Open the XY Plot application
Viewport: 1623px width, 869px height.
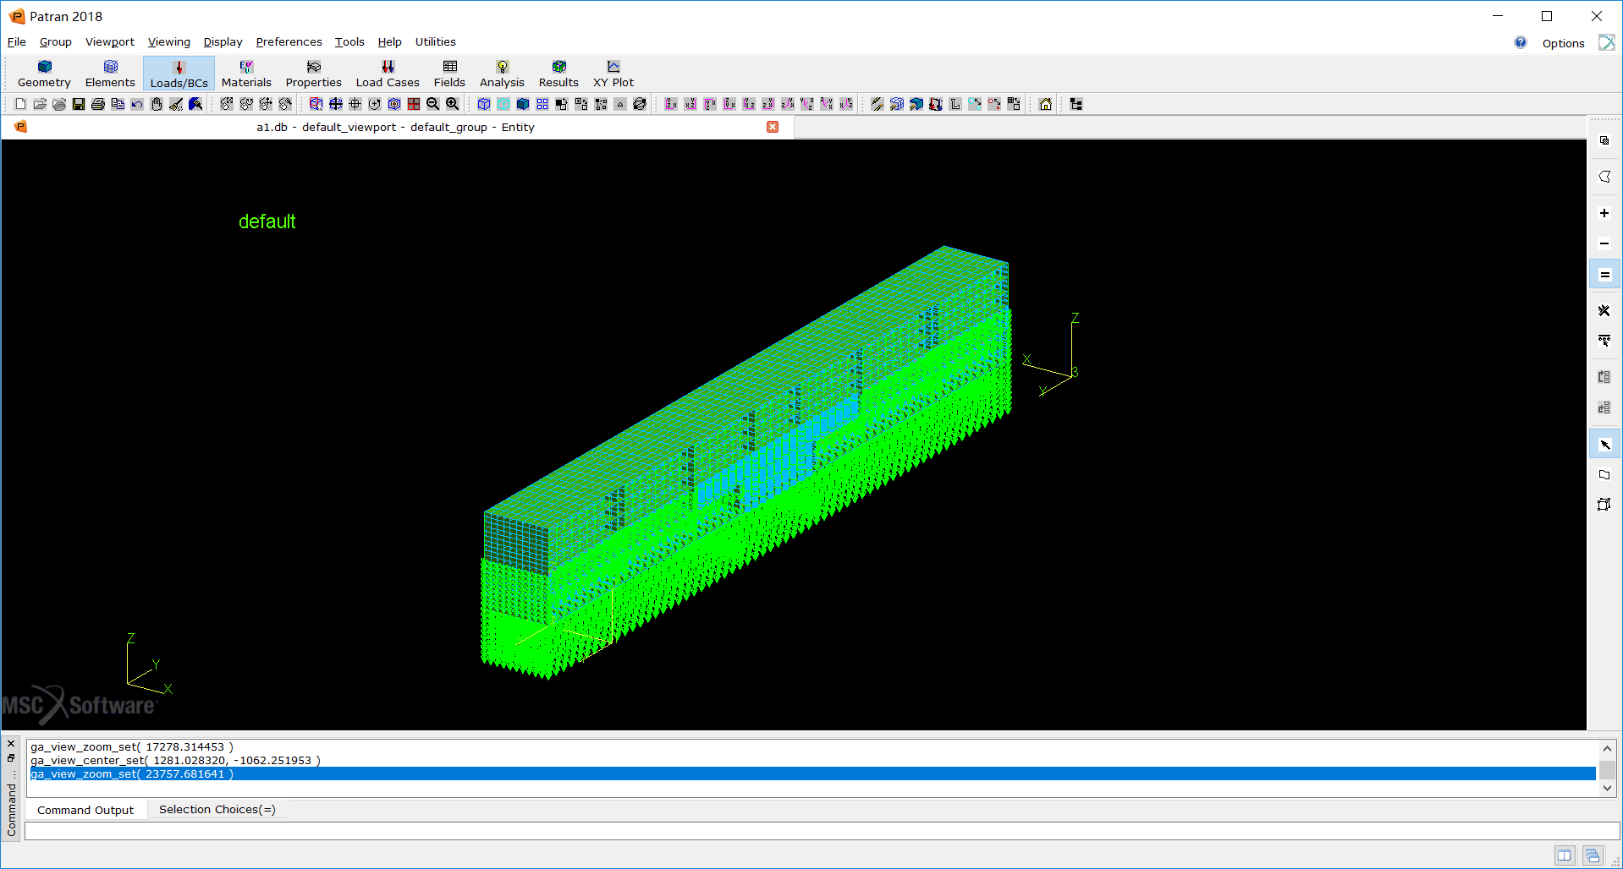[x=613, y=74]
